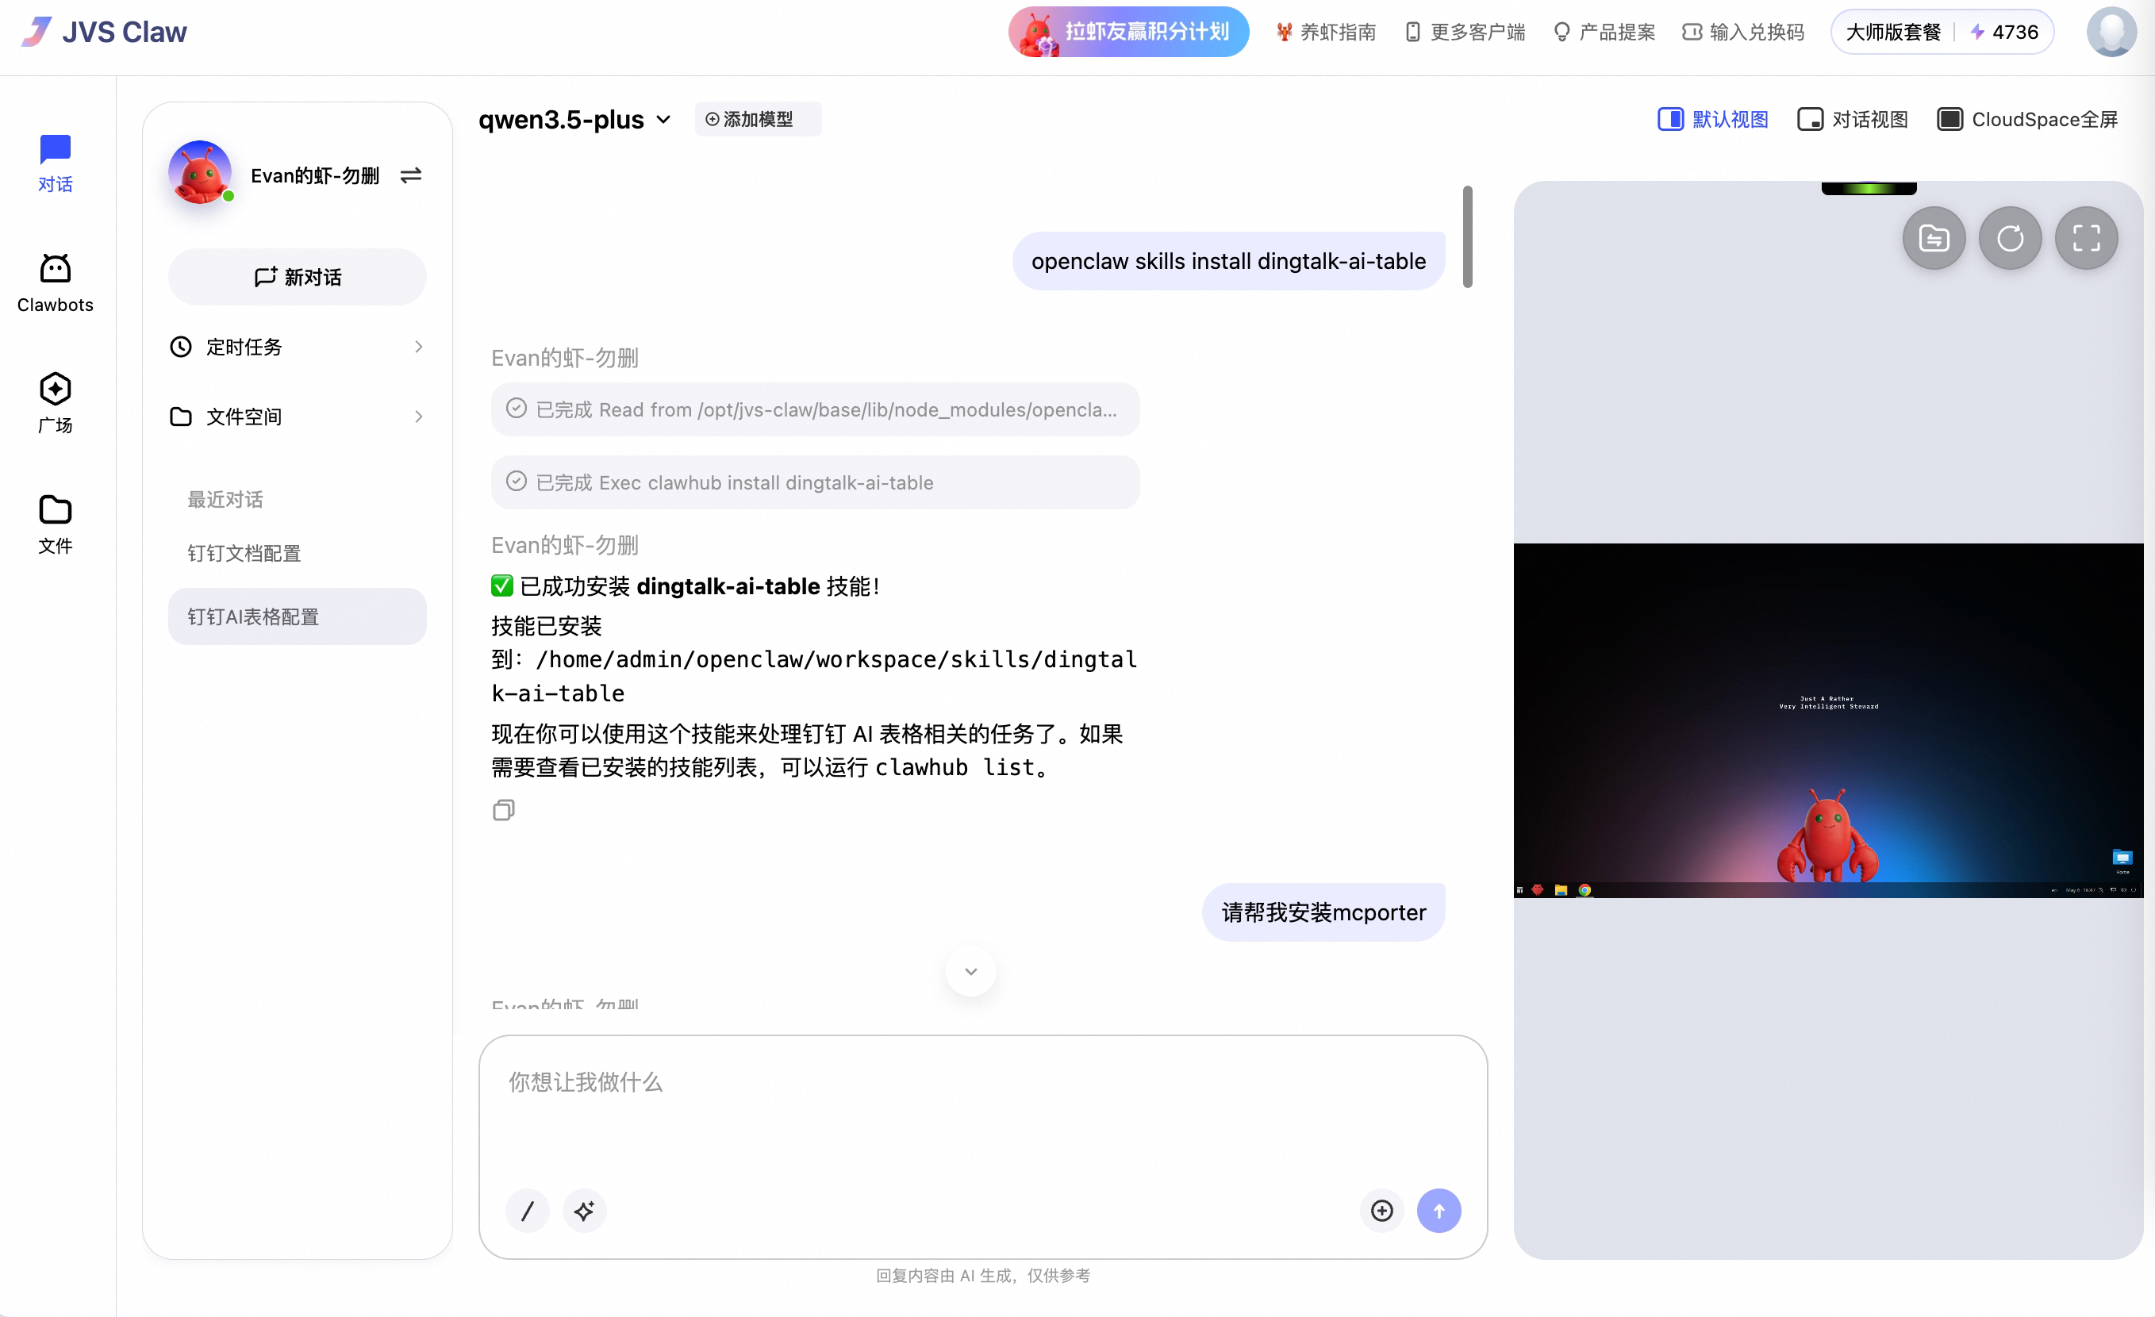Click the JVS Claw logo
2155x1317 pixels.
point(103,33)
